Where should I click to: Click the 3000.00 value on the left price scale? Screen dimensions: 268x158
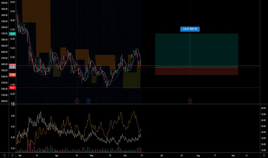tap(4, 40)
